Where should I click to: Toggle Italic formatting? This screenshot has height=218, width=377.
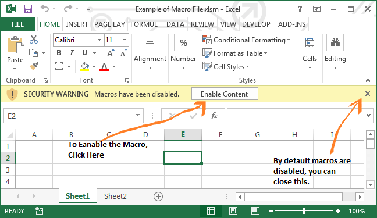click(x=72, y=53)
